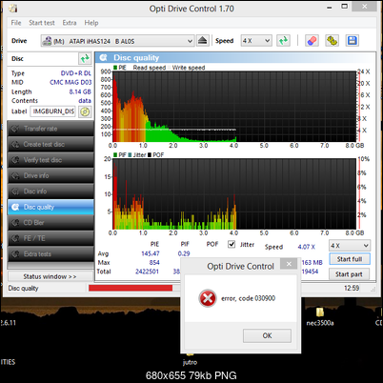
Task: Click the disc label edit icon
Action: 85,111
